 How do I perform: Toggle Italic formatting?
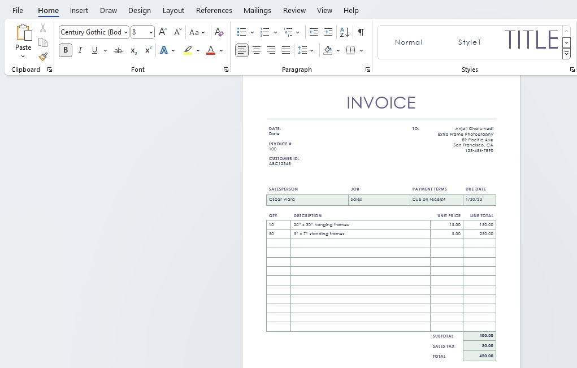(80, 50)
